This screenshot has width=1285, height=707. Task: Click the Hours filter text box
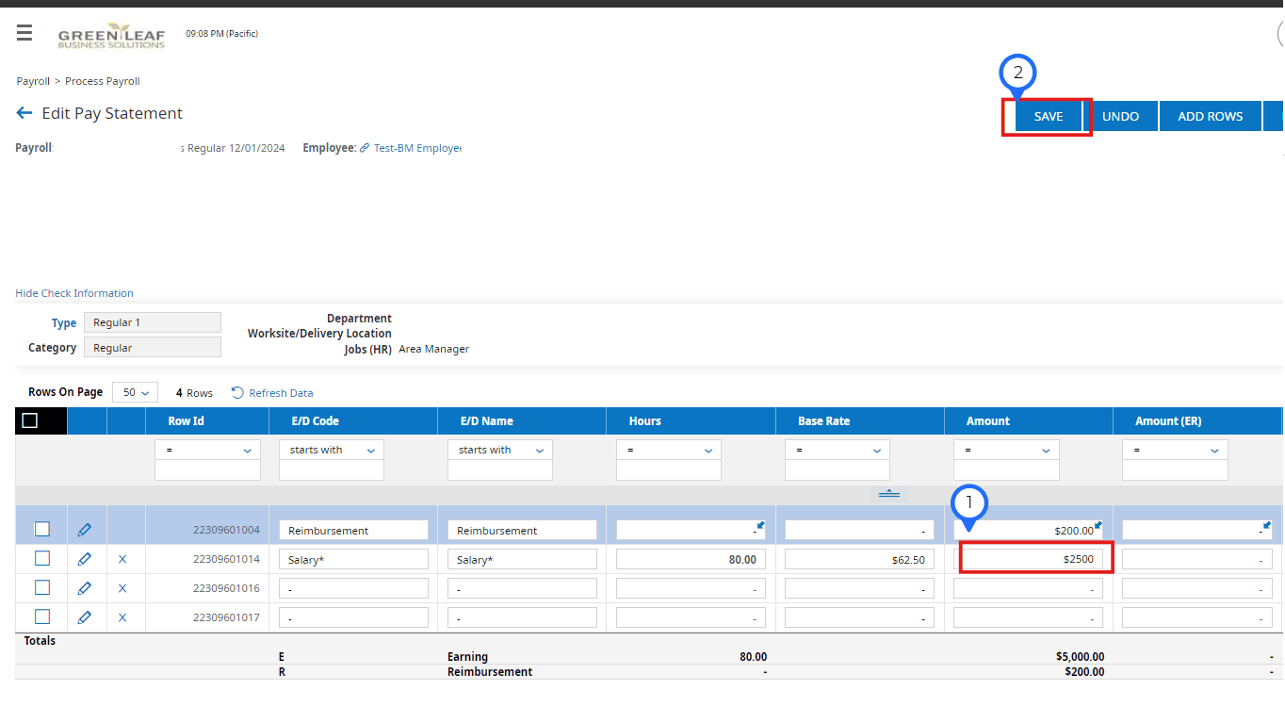[x=669, y=470]
